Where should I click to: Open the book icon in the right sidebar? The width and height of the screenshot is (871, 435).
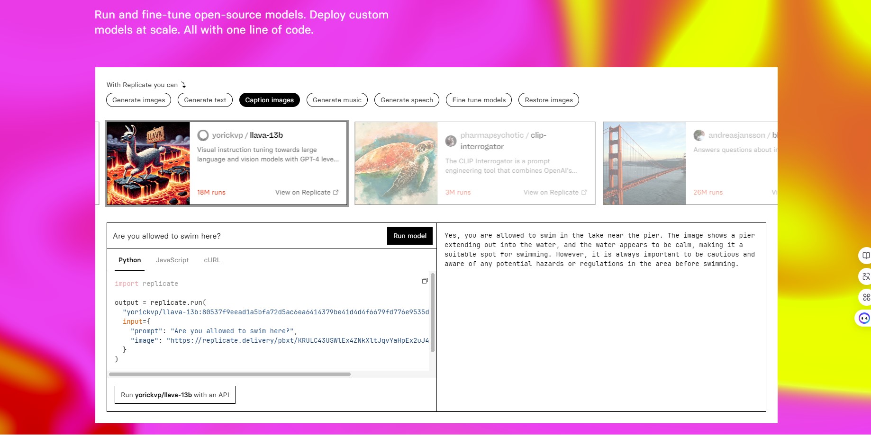pyautogui.click(x=865, y=256)
